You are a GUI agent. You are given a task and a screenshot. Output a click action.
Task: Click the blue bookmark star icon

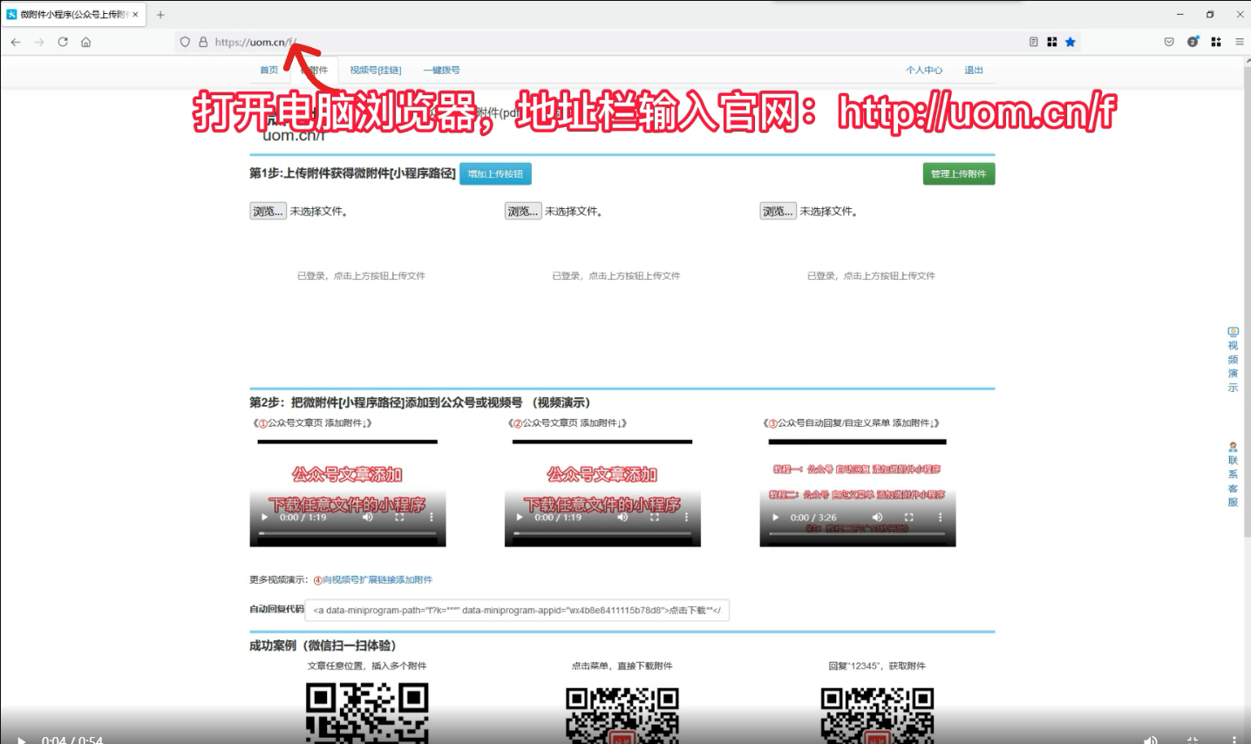click(x=1071, y=42)
